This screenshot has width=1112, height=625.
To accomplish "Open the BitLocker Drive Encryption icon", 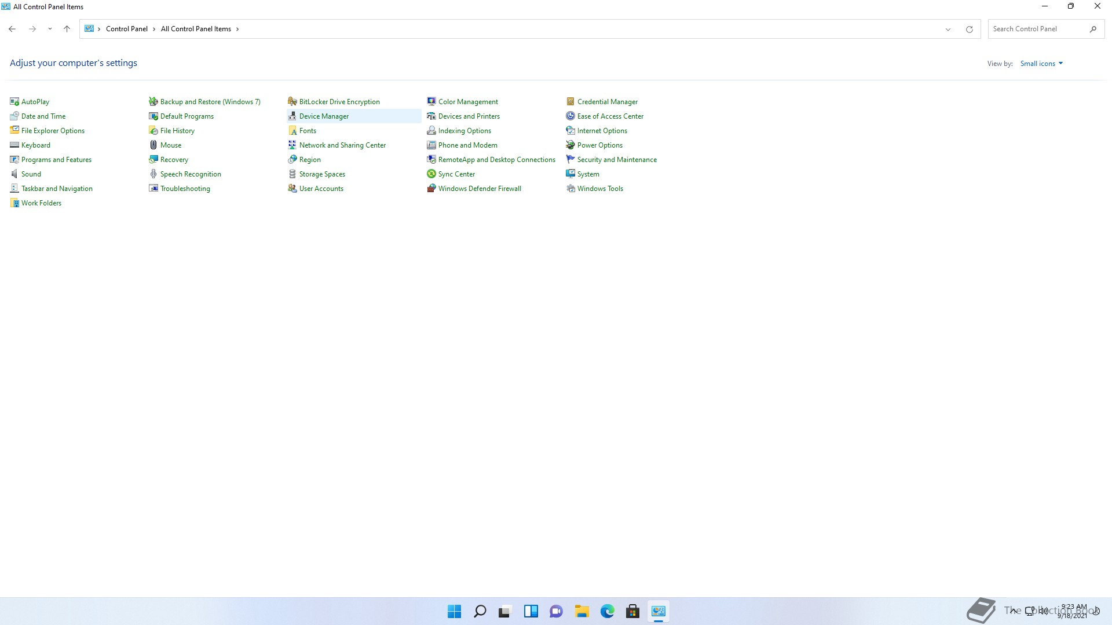I will point(292,101).
